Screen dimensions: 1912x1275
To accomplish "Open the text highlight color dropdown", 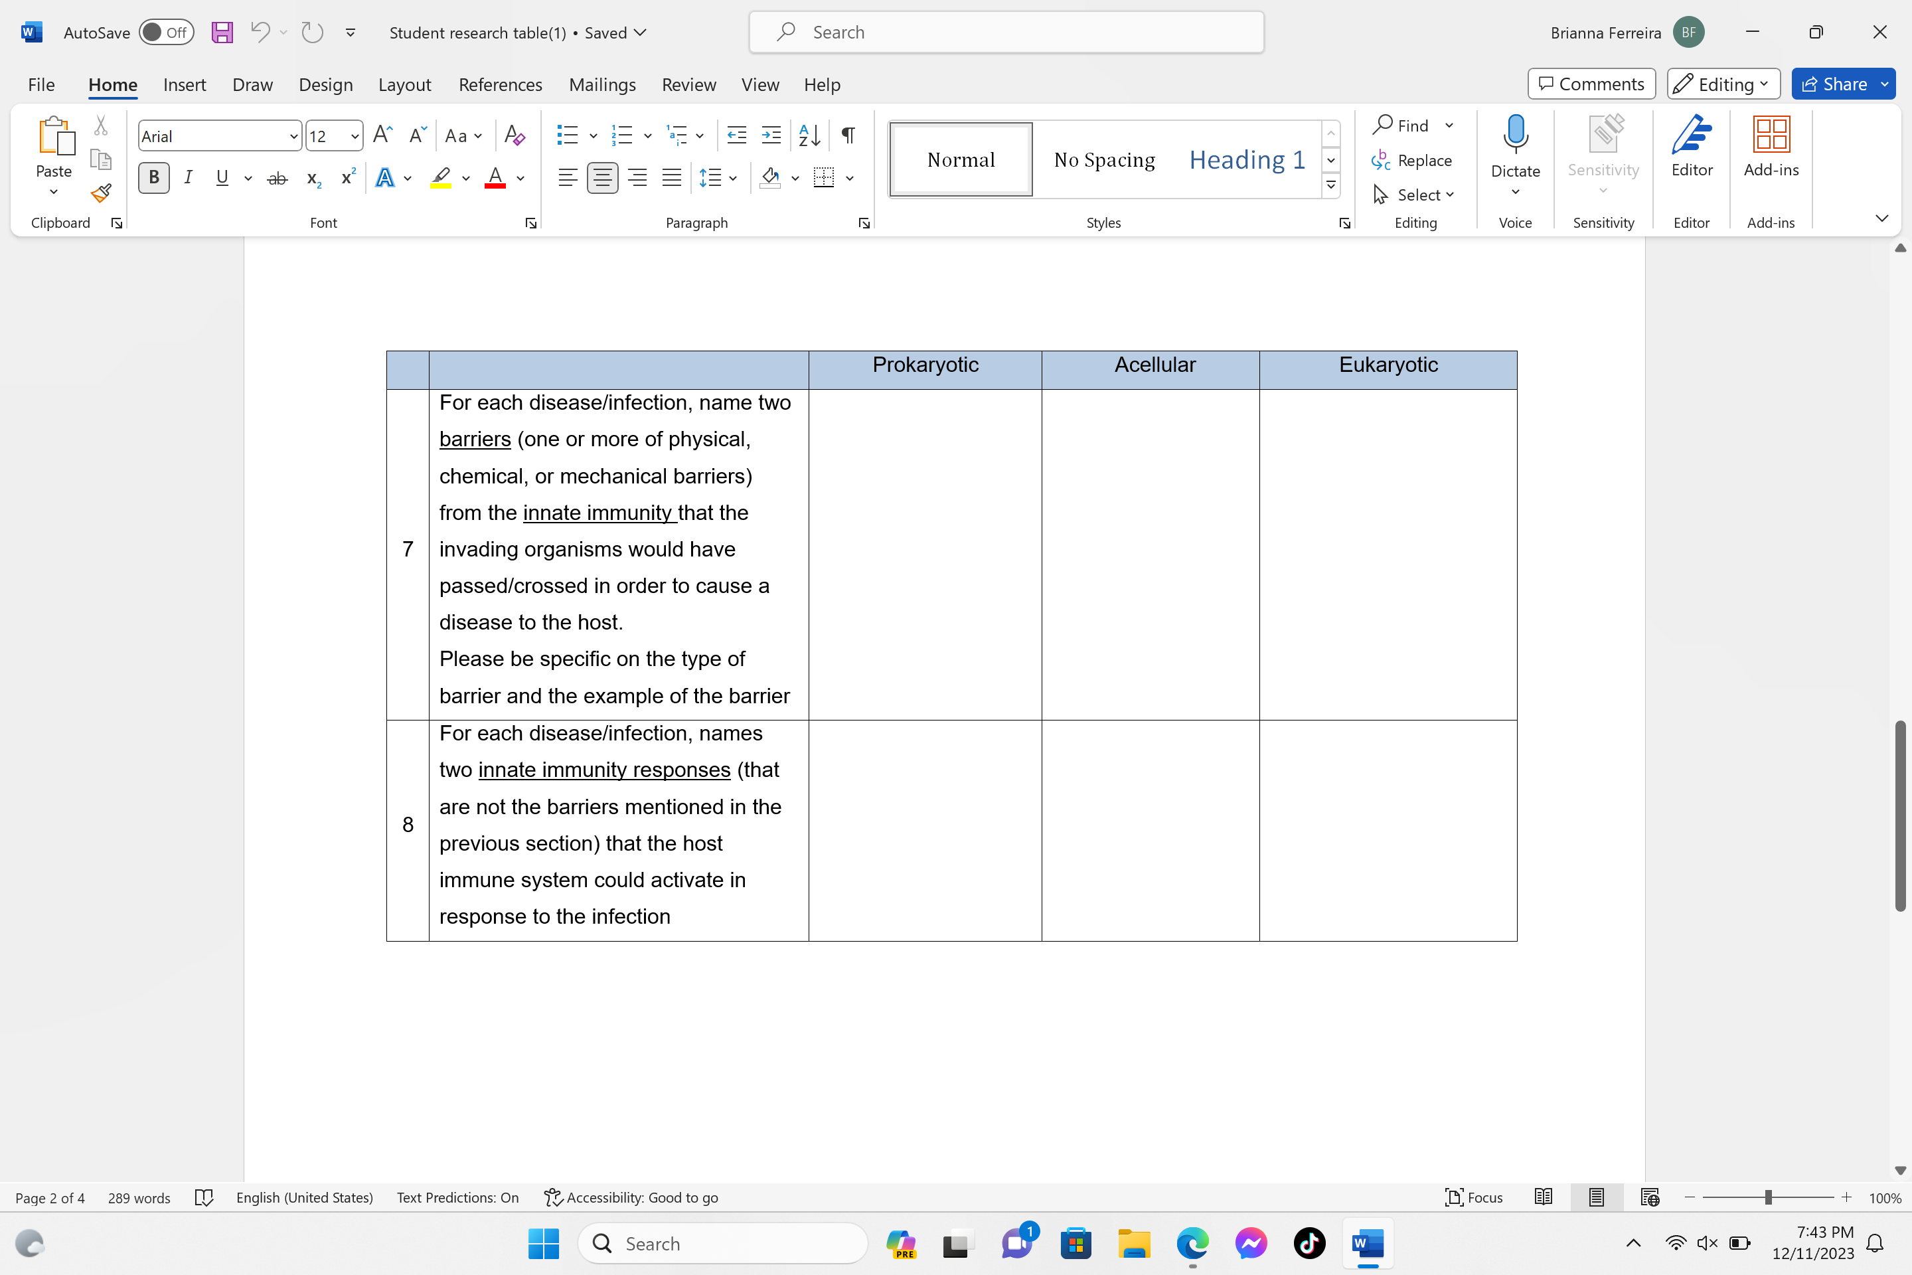I will tap(466, 178).
